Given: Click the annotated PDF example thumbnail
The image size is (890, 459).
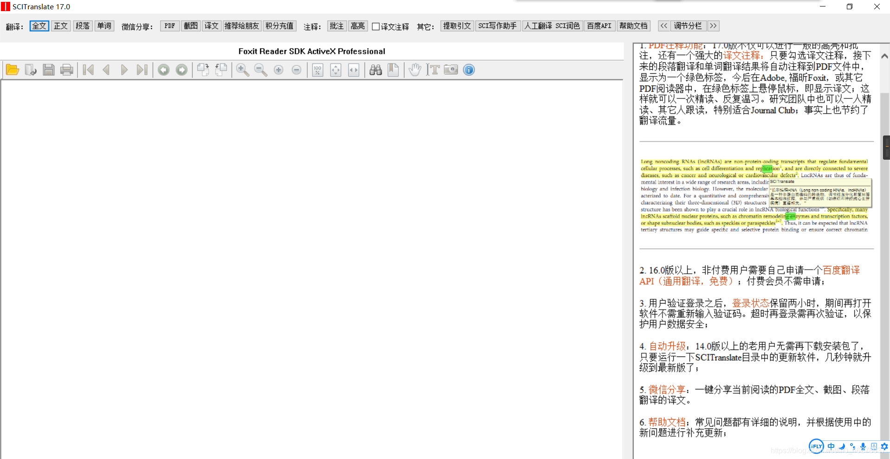Looking at the screenshot, I should coord(755,195).
